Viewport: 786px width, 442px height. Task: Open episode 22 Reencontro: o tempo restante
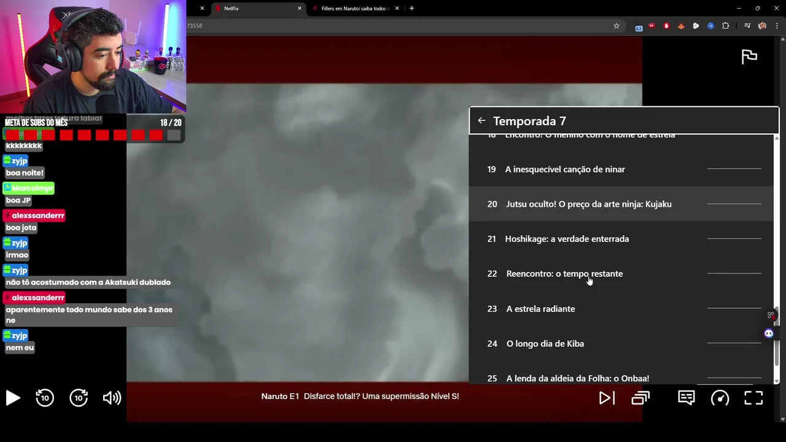tap(621, 274)
